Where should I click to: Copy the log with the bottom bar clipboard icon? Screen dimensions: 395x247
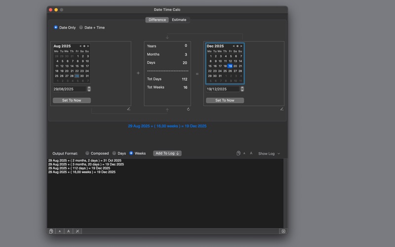click(51, 231)
